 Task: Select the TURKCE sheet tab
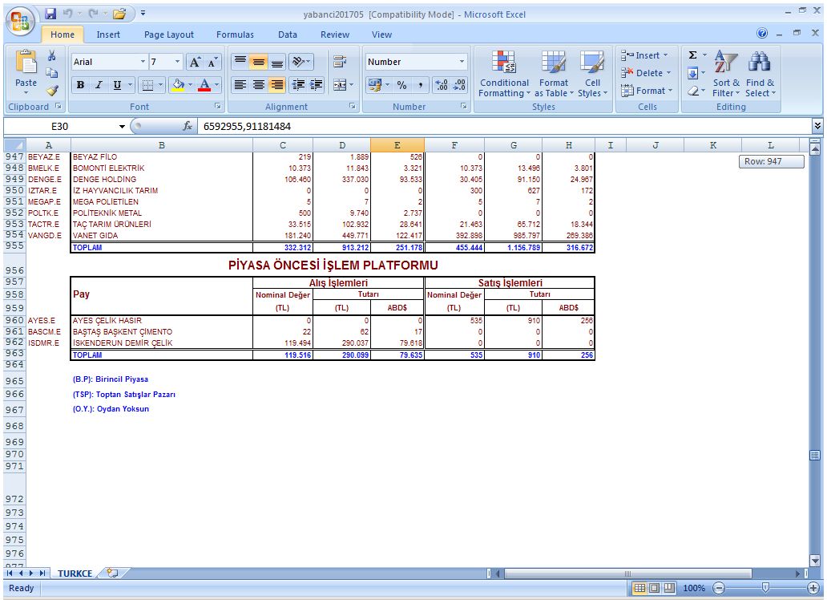(x=75, y=573)
